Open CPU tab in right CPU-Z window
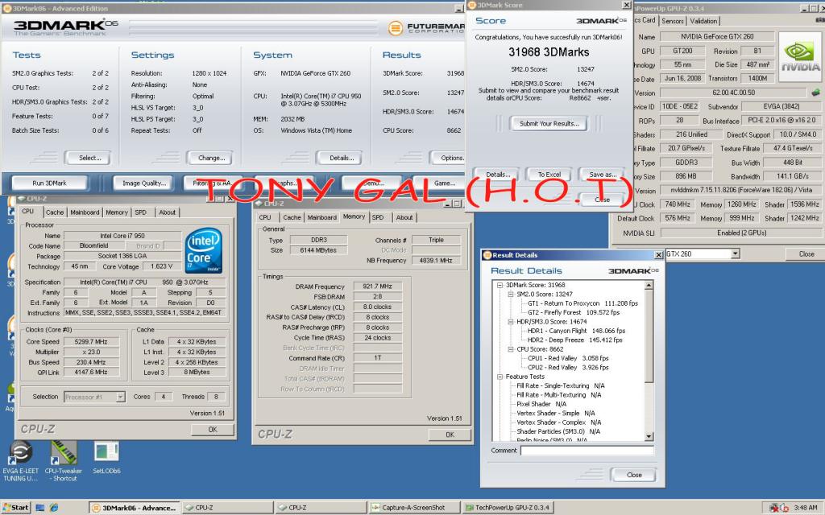The width and height of the screenshot is (825, 515). click(265, 217)
